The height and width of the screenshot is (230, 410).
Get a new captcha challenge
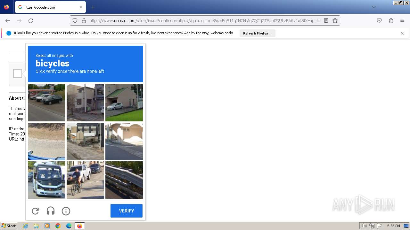click(35, 211)
